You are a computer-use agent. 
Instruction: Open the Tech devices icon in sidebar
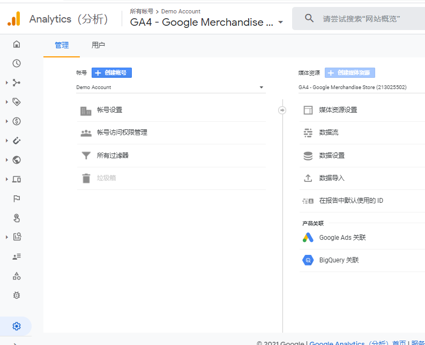coord(17,179)
